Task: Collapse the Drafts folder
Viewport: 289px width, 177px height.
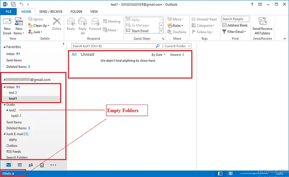Action: point(4,105)
